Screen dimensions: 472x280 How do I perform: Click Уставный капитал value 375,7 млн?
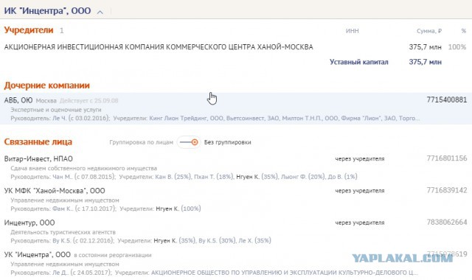[425, 62]
